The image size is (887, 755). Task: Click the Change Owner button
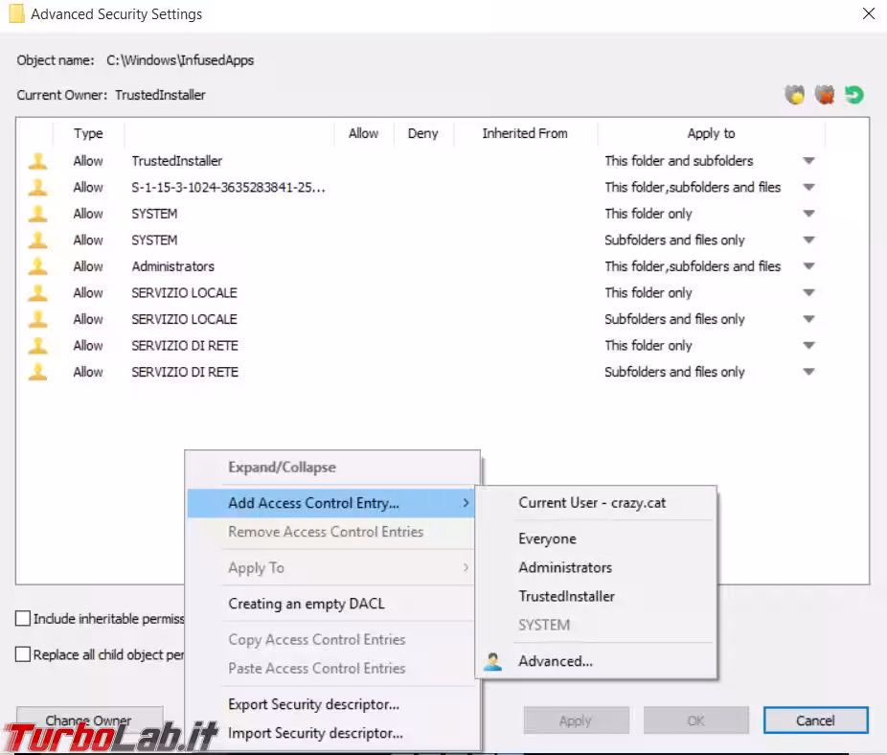[89, 720]
